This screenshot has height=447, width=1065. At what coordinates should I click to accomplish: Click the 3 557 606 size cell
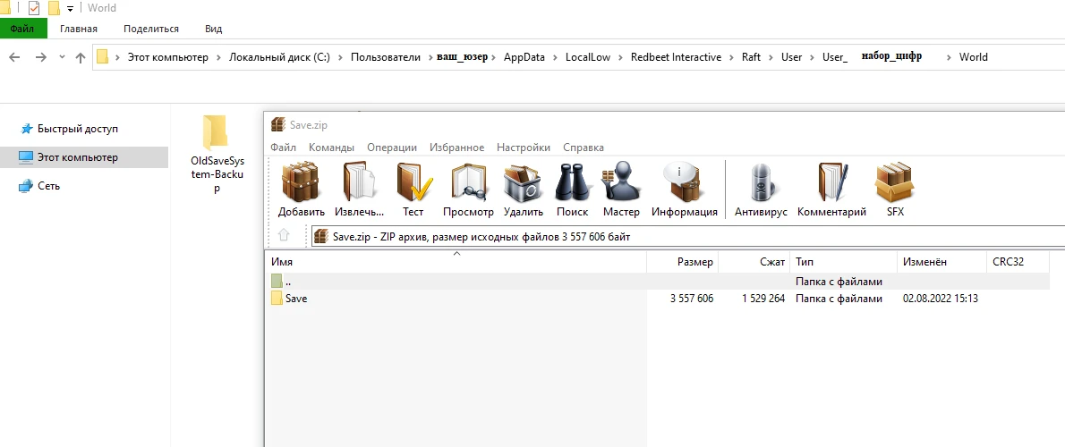(692, 299)
